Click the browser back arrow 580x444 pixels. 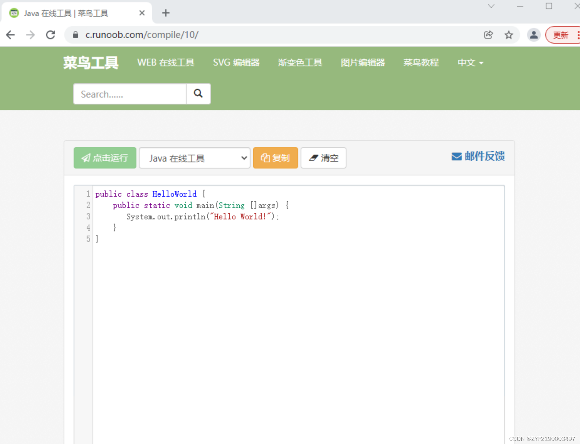[x=10, y=35]
